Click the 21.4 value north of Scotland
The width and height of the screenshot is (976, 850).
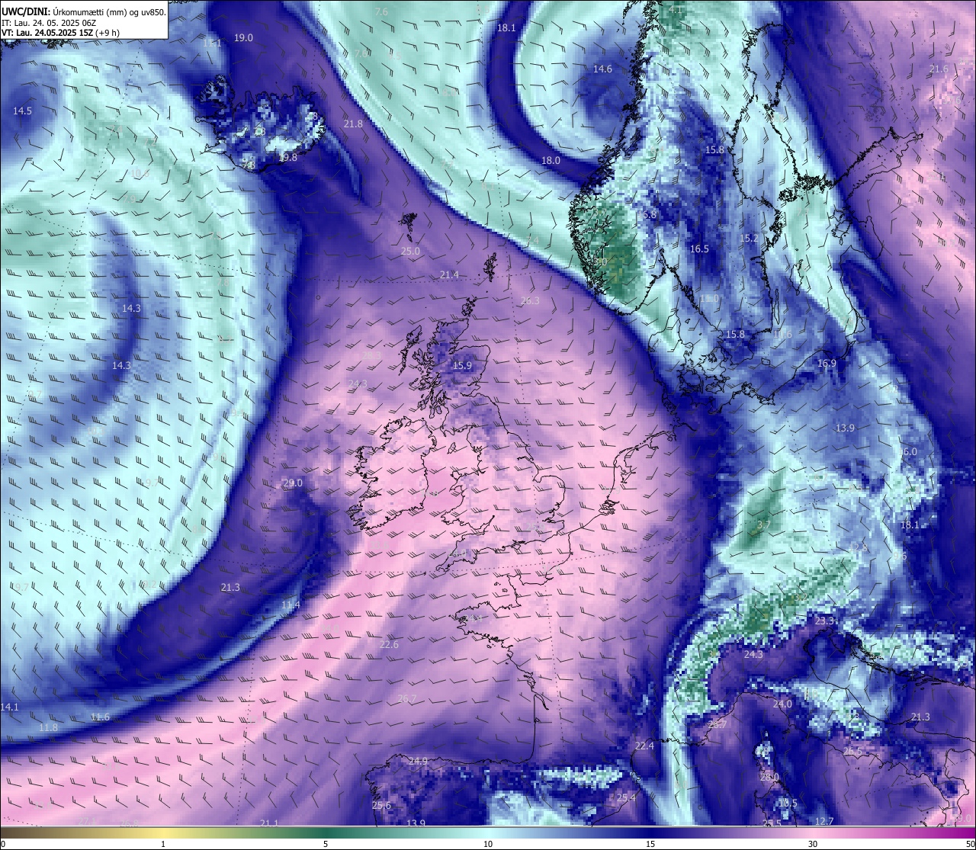tap(449, 275)
